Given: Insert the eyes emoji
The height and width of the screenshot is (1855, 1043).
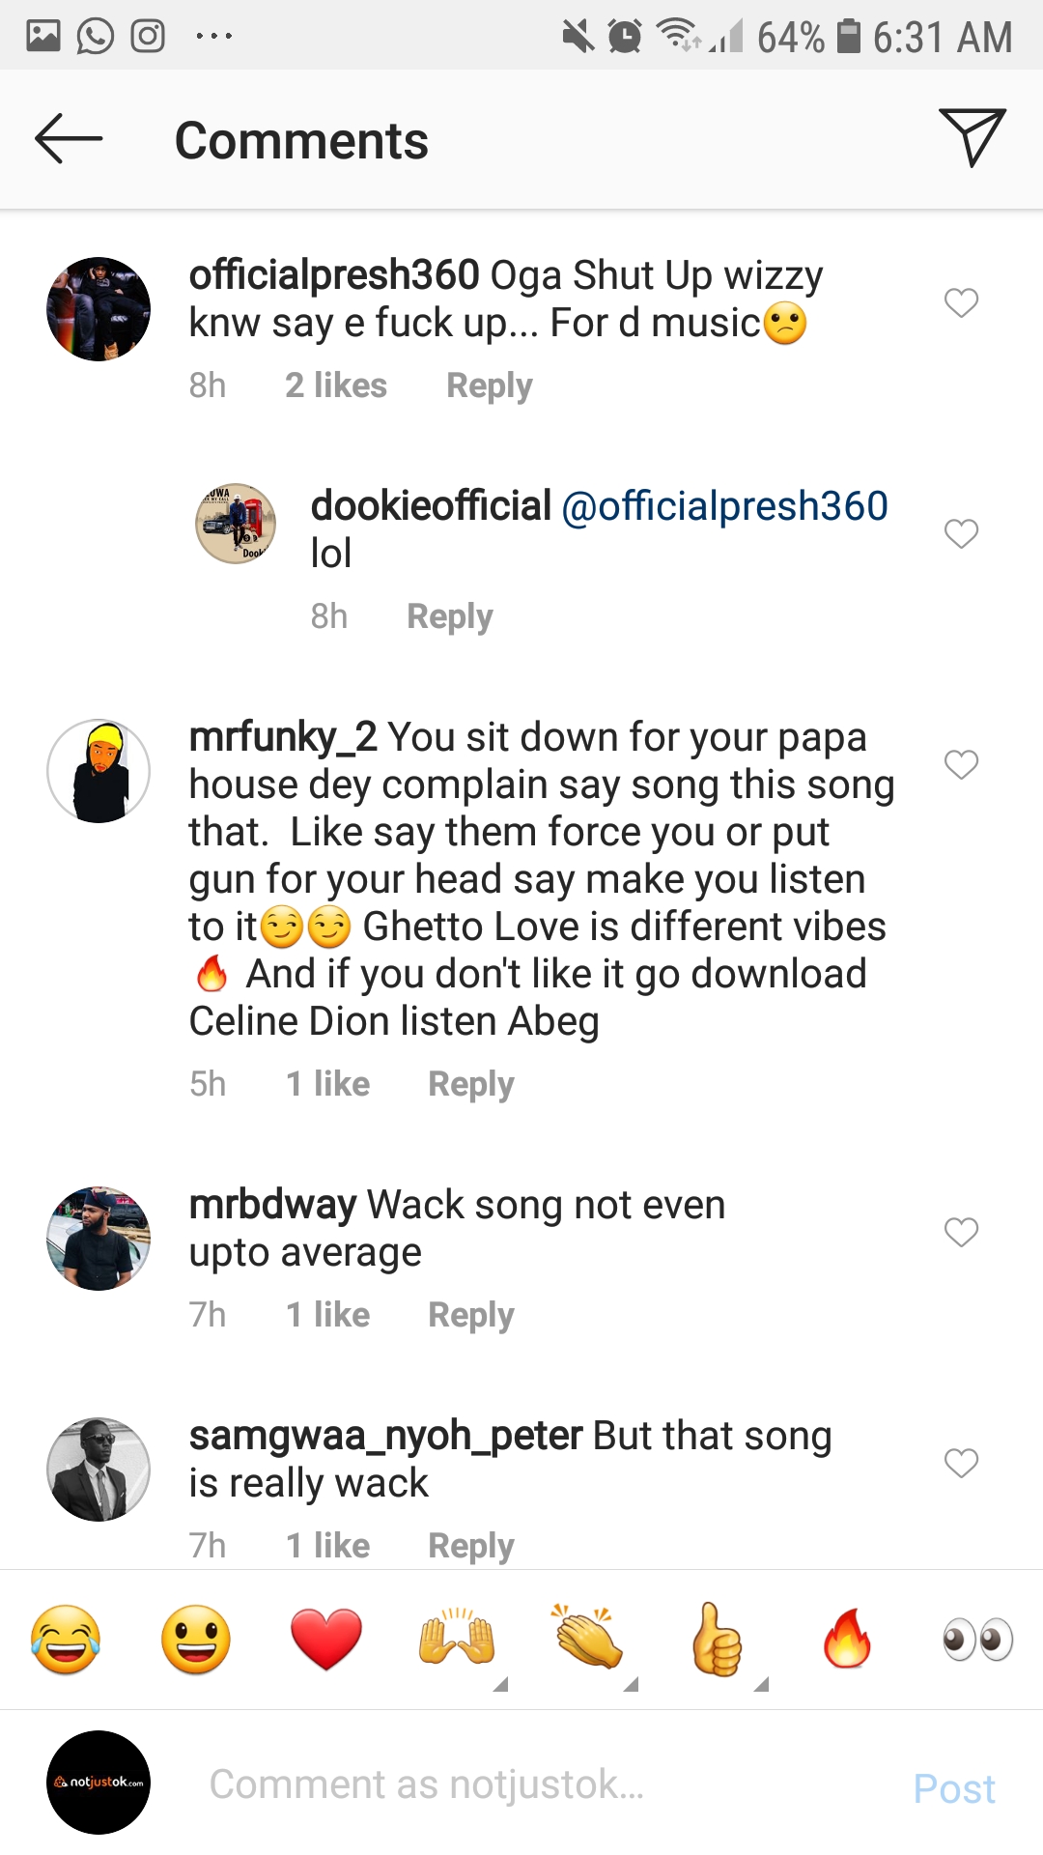Looking at the screenshot, I should click(977, 1640).
